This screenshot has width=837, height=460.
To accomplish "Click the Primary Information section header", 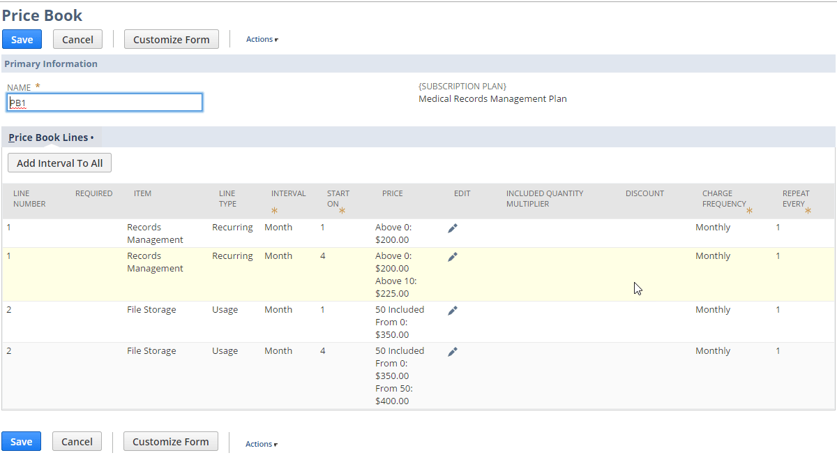I will point(51,64).
